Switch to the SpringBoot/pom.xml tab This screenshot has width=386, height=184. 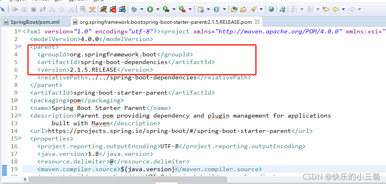pos(35,22)
